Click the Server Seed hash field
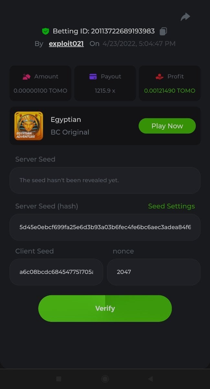Viewport: 210px width, 389px height. 105,227
